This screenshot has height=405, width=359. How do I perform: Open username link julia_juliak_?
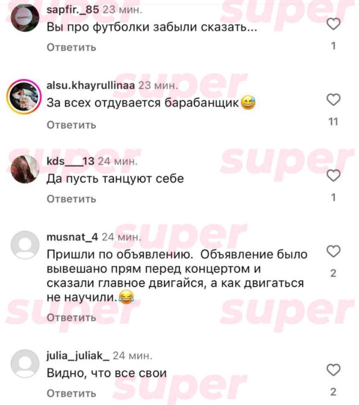coord(78,356)
